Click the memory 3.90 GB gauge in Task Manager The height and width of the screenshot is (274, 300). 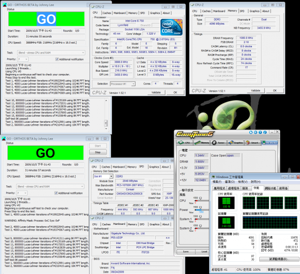tap(226, 222)
